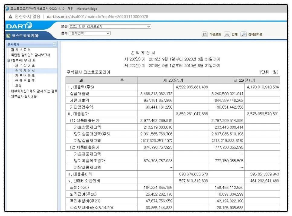Click the printer icon

[x=227, y=34]
